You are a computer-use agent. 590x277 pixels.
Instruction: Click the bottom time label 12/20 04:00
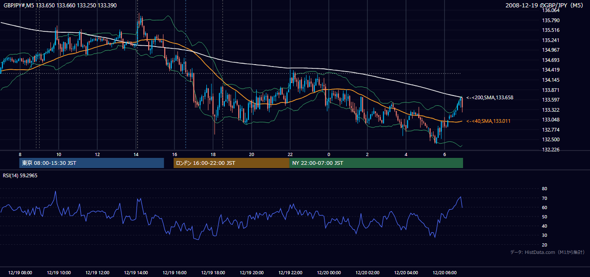tap(405, 273)
